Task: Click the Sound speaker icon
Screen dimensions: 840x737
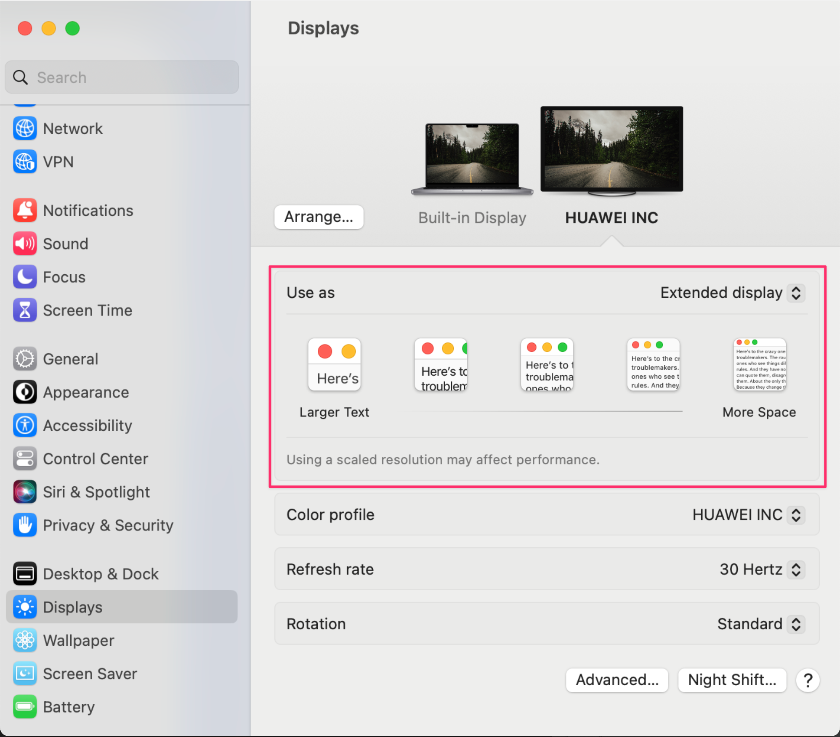Action: pos(25,244)
